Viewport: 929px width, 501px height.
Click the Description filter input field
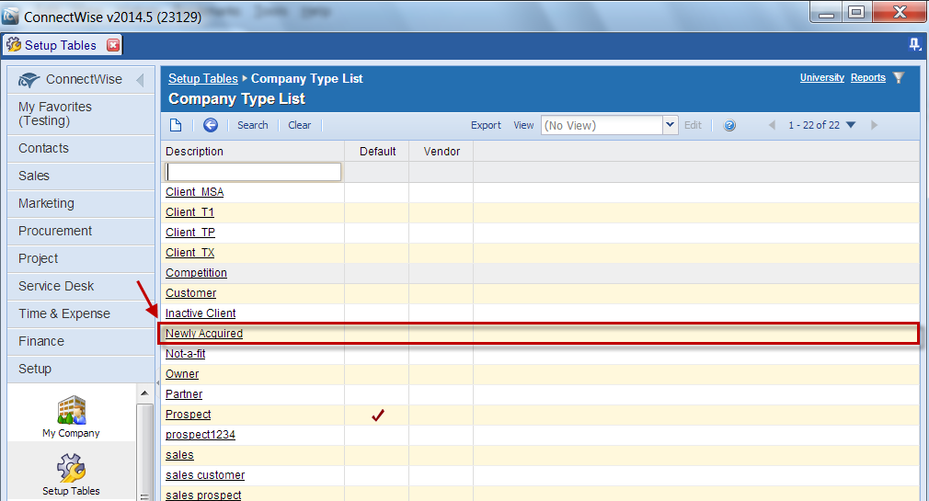(253, 172)
